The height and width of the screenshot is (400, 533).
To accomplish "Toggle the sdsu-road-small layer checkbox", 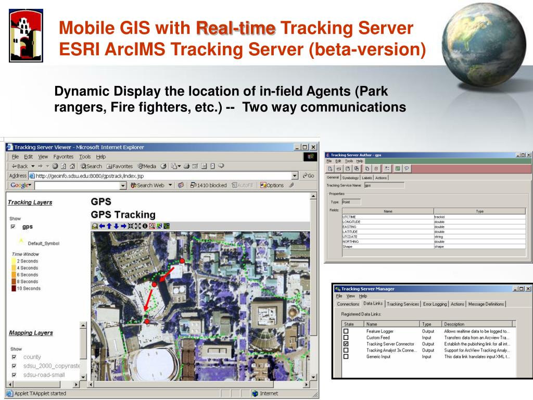I will click(x=14, y=375).
